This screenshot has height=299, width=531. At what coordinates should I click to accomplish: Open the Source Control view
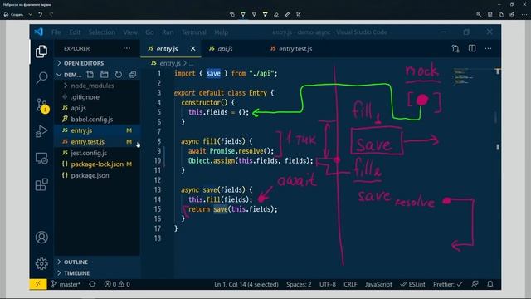pos(42,105)
